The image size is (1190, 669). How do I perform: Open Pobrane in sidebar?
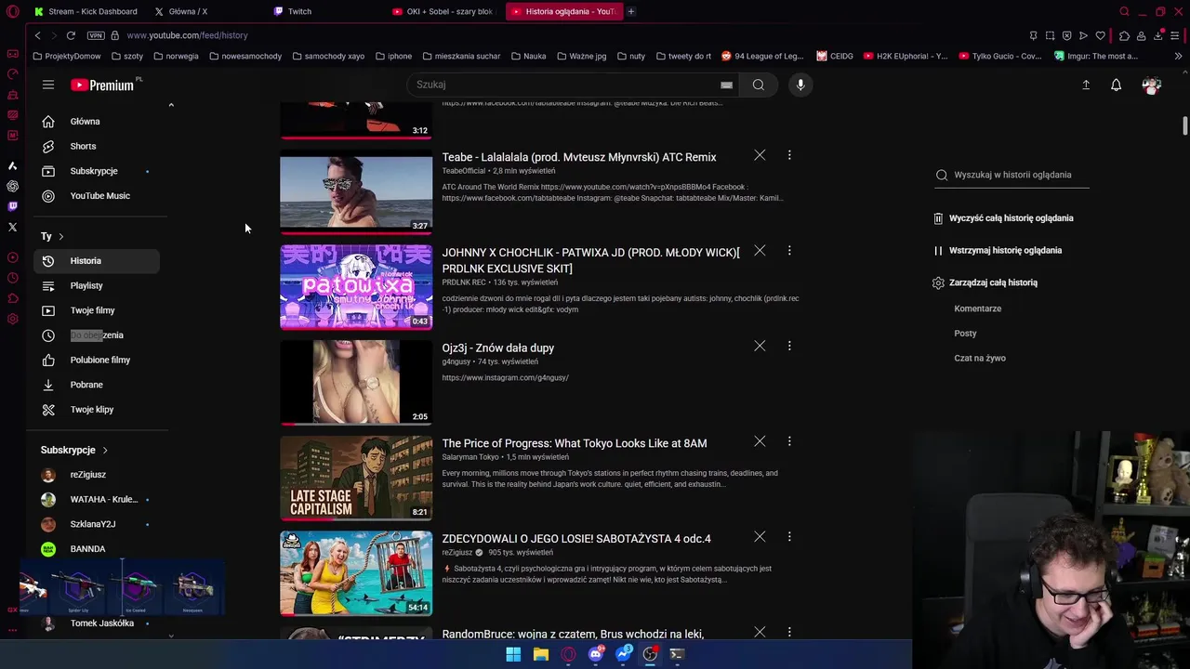[97, 385]
